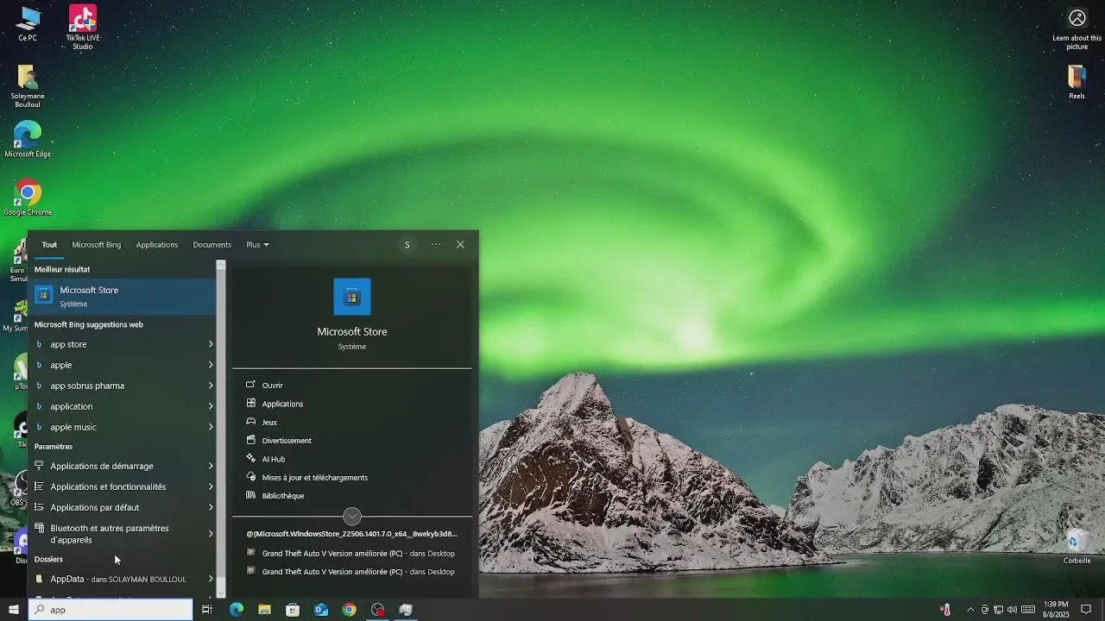Click the S account avatar in search panel
Screen dimensions: 1105x621
[x=407, y=245]
